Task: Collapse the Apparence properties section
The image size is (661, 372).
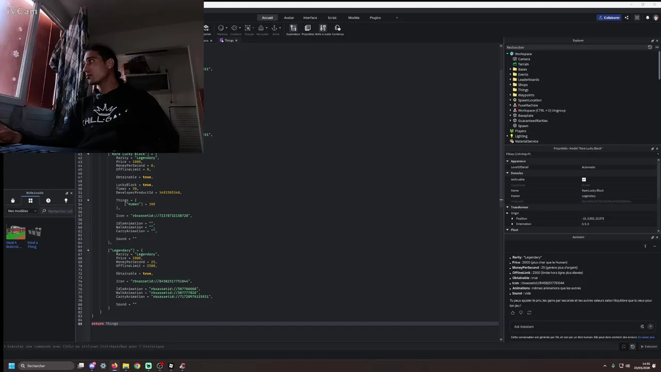Action: pyautogui.click(x=507, y=161)
